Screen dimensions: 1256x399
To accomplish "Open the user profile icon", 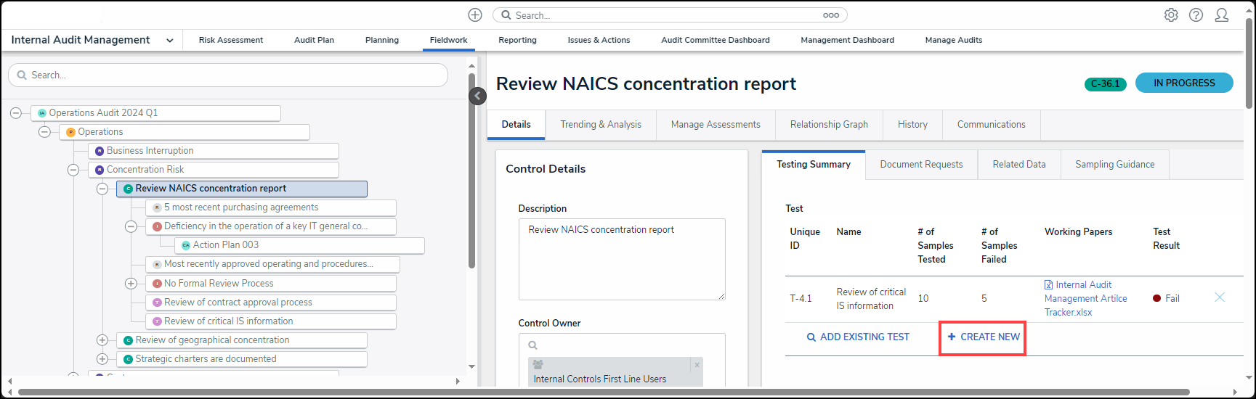I will click(1222, 15).
